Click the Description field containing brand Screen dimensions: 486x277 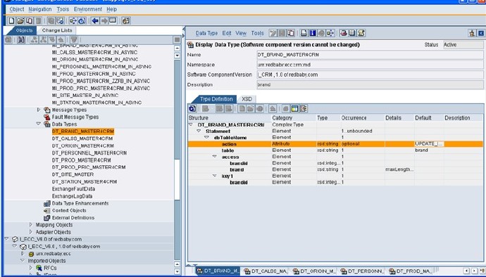(x=370, y=84)
